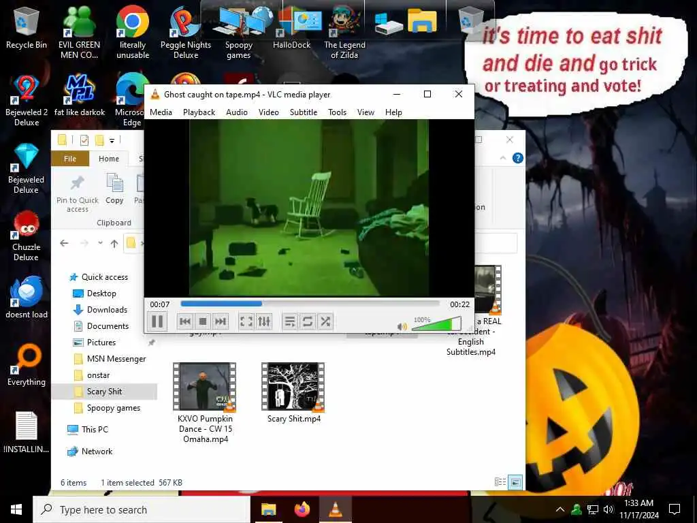Select Scary Shit folder in sidebar
The image size is (697, 523).
pyautogui.click(x=104, y=392)
